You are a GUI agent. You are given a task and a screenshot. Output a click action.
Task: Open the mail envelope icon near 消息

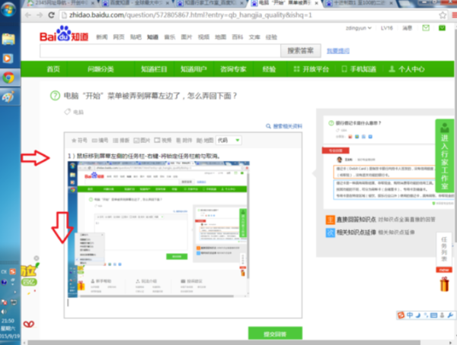[x=426, y=28]
